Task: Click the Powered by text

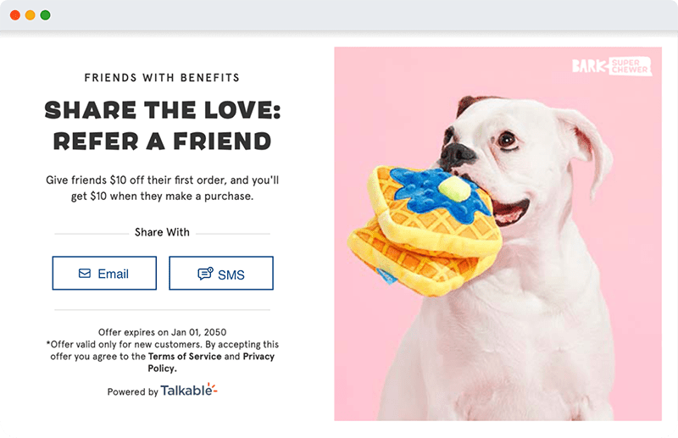Action: coord(133,391)
